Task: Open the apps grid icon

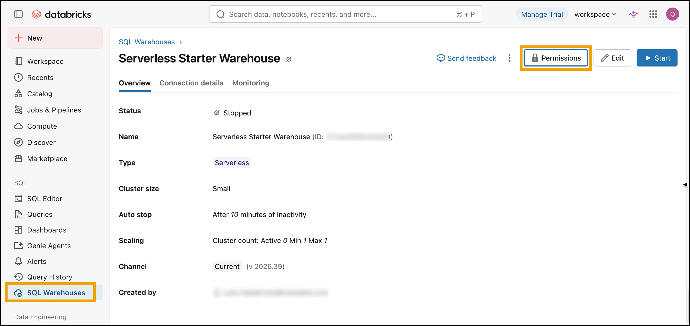Action: [653, 14]
